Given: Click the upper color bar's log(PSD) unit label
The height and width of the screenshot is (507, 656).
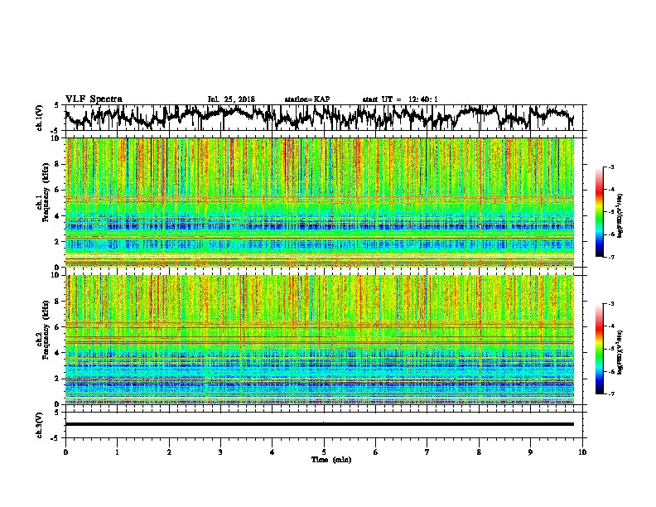Looking at the screenshot, I should 620,215.
